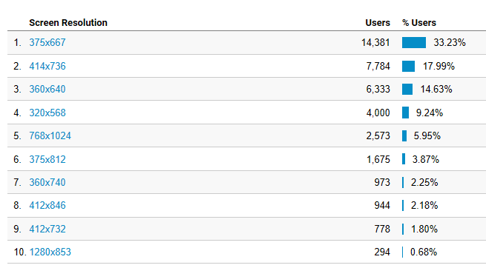Viewport: 486px width, 268px height.
Task: Sort by Screen Resolution column header
Action: coord(68,22)
